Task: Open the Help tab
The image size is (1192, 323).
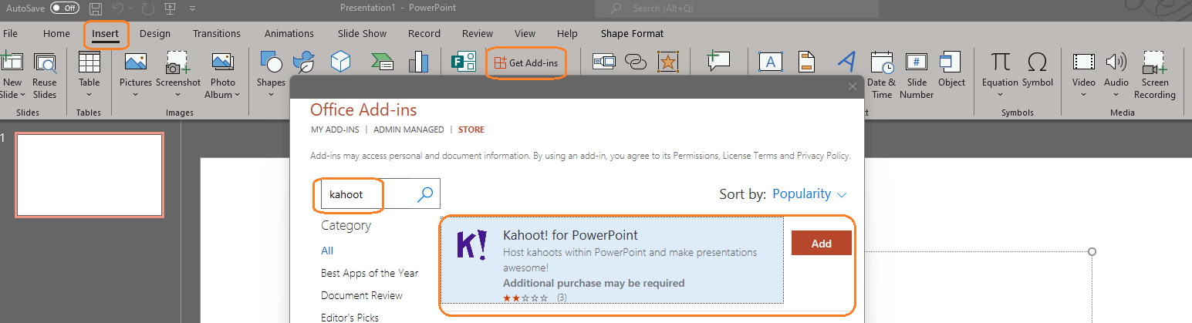Action: (567, 34)
